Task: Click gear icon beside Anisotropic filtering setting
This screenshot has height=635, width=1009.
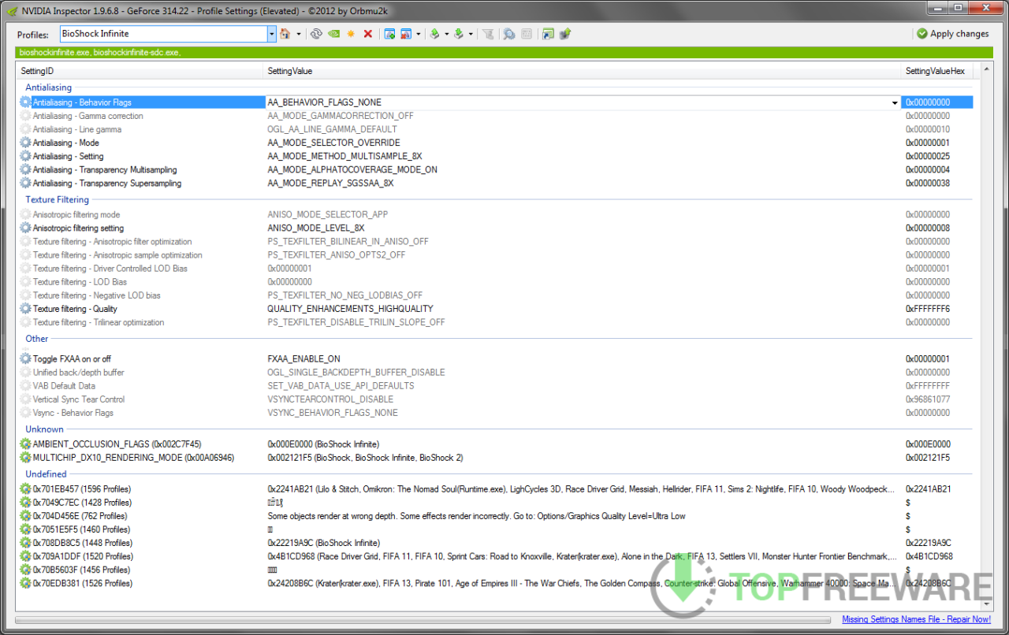Action: pyautogui.click(x=25, y=228)
